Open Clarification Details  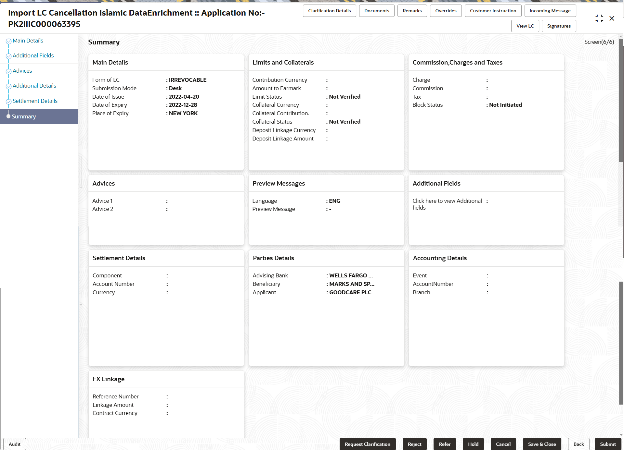329,10
